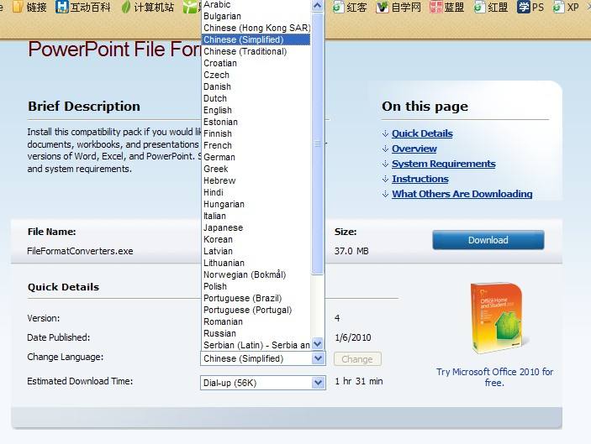Click the 红盟 bookmark icon
Image resolution: width=591 pixels, height=444 pixels.
479,8
